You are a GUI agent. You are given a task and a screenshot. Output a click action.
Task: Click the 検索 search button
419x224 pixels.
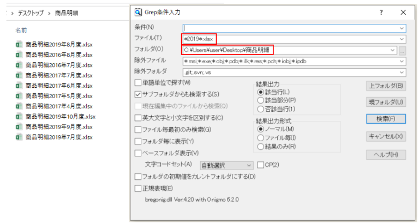(385, 119)
